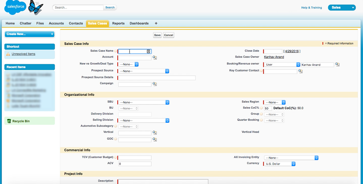Click the 4/29/2016 date link
Viewport: 363px width, 184px height.
(x=292, y=51)
